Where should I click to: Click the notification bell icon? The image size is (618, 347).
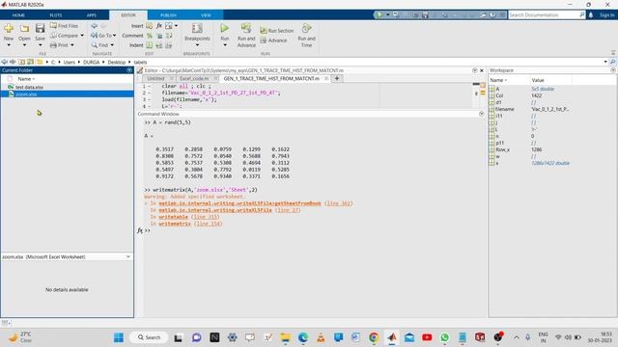(x=591, y=15)
